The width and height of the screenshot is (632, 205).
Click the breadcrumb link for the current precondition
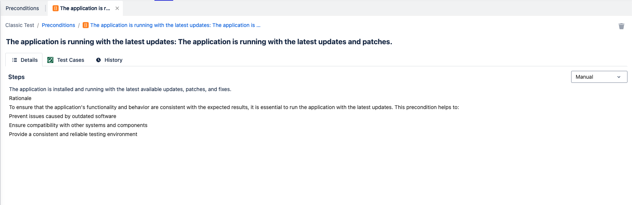click(x=175, y=25)
